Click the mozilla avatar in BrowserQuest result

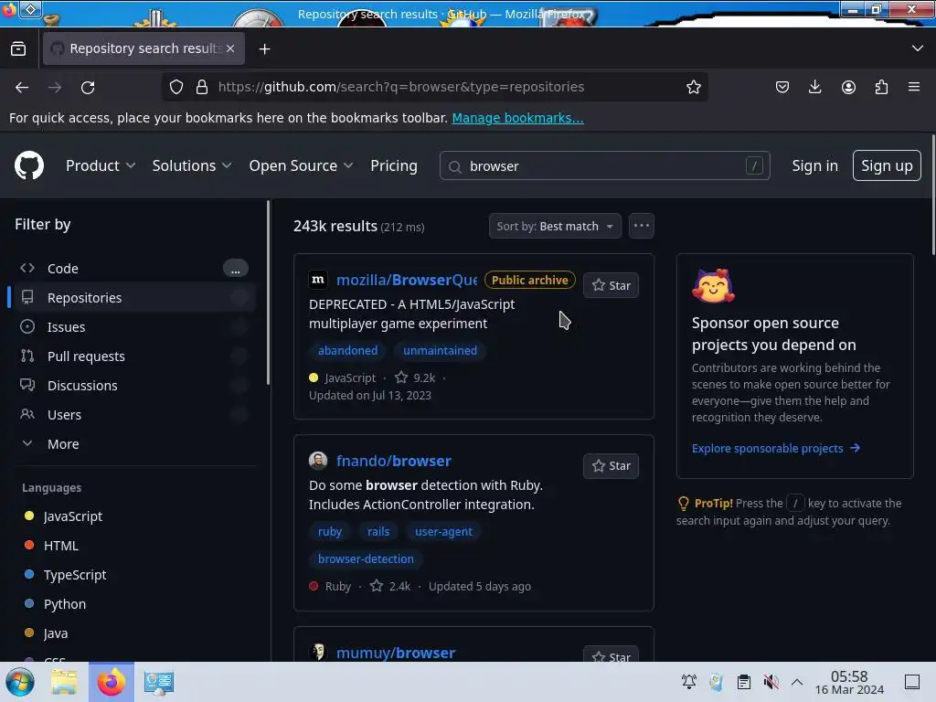pyautogui.click(x=318, y=280)
